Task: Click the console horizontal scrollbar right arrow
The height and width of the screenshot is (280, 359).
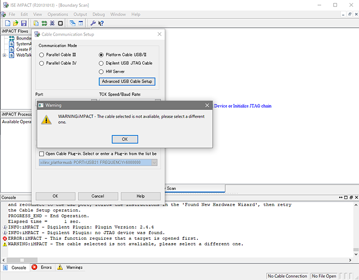Action: click(x=350, y=260)
